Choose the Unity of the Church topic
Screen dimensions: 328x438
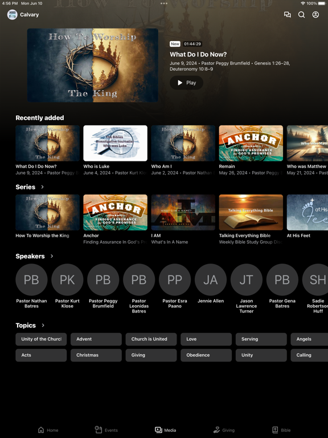[x=41, y=339]
